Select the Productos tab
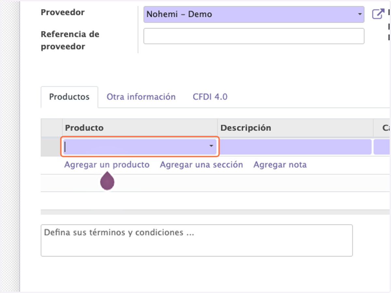 69,97
